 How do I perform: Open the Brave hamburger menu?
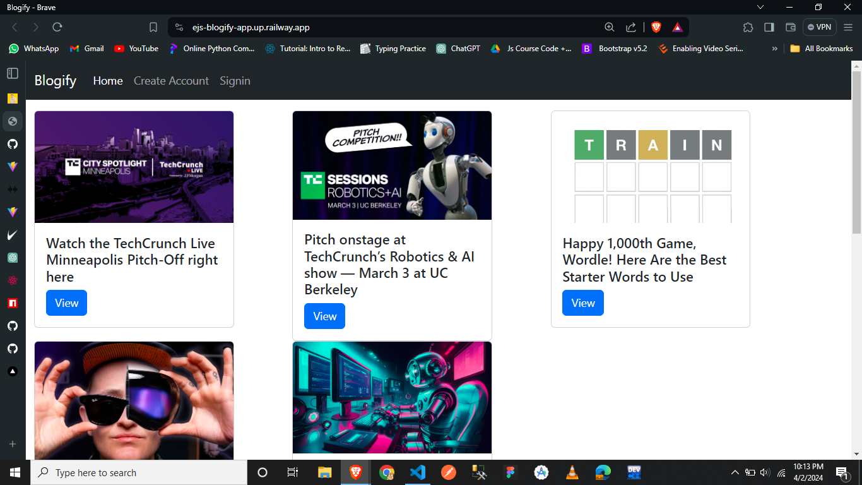tap(848, 27)
